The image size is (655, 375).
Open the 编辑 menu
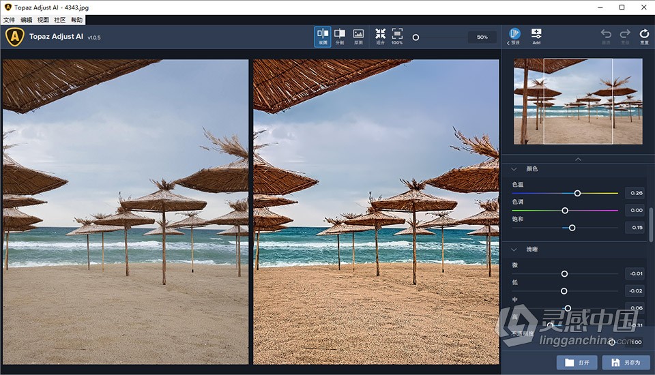(26, 20)
